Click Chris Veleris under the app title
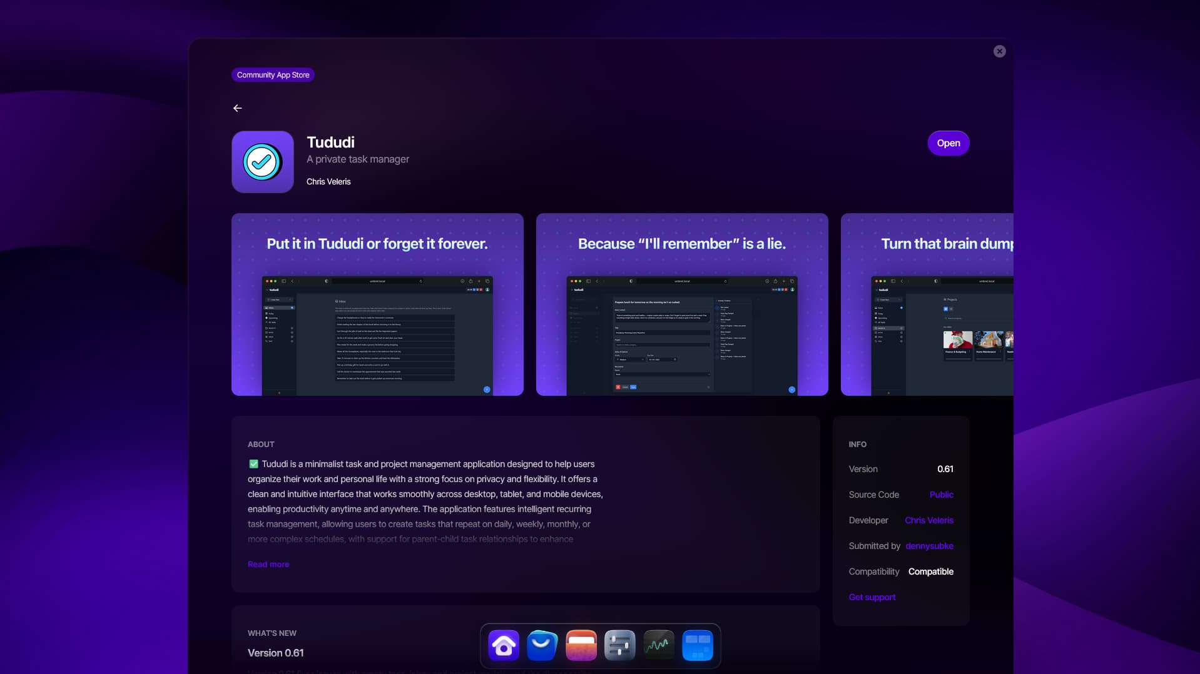This screenshot has height=674, width=1200. 328,181
